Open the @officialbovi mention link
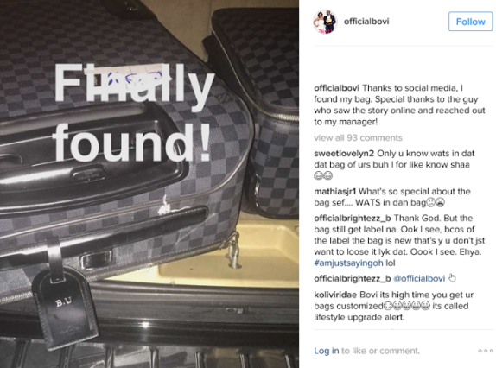Screen dimensions: 496x368 (419, 278)
